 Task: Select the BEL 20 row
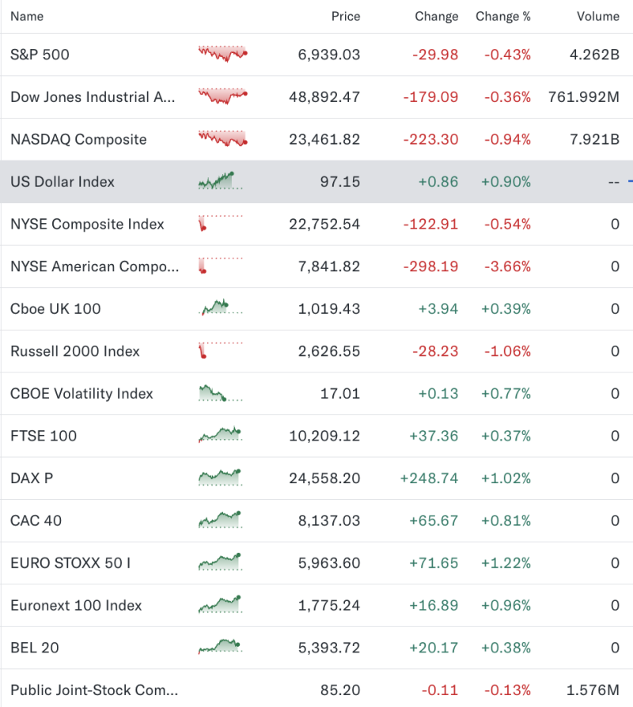pos(35,648)
